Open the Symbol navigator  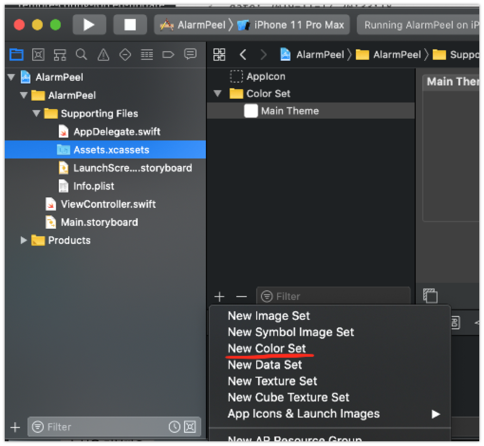[x=60, y=55]
